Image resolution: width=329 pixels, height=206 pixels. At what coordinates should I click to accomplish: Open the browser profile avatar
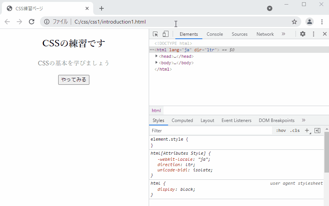coord(310,22)
